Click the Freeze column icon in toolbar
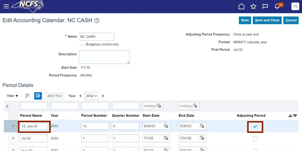The width and height of the screenshot is (302, 151). coord(27,96)
